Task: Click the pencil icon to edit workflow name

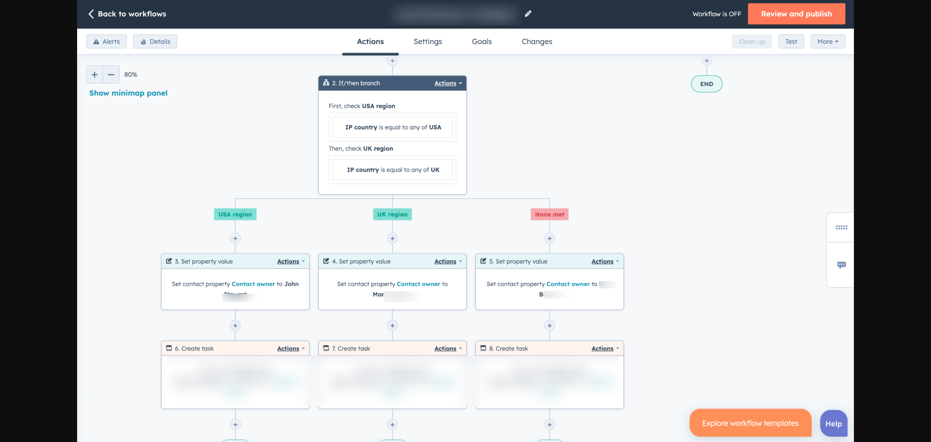Action: (x=528, y=14)
